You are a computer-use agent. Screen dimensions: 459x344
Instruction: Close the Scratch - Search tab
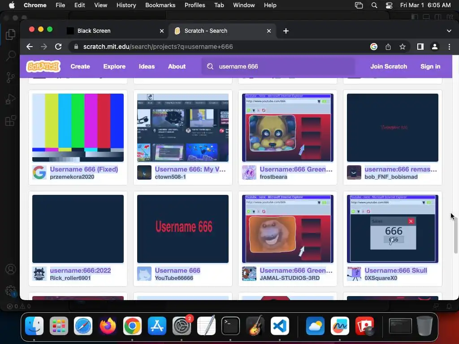(269, 31)
